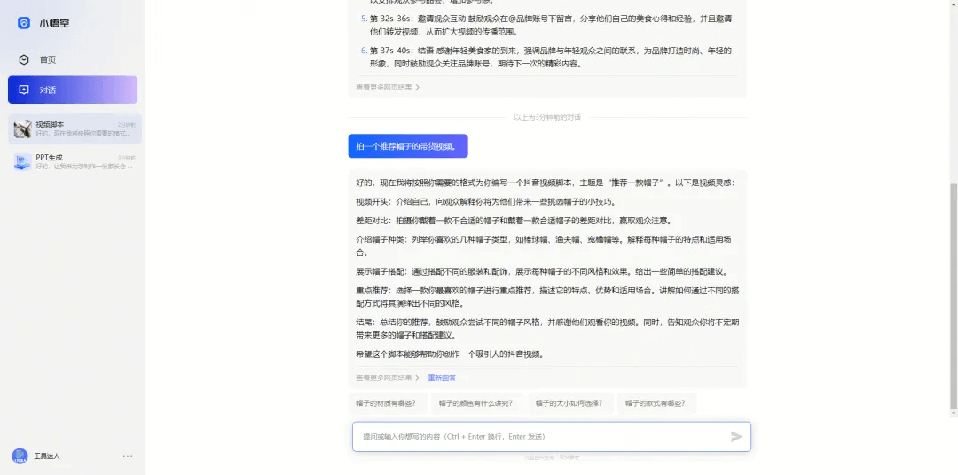958x475 pixels.
Task: Open the 首页 home icon
Action: pos(24,60)
